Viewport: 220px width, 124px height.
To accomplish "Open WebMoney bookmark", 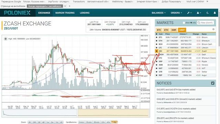I will pos(122,1).
